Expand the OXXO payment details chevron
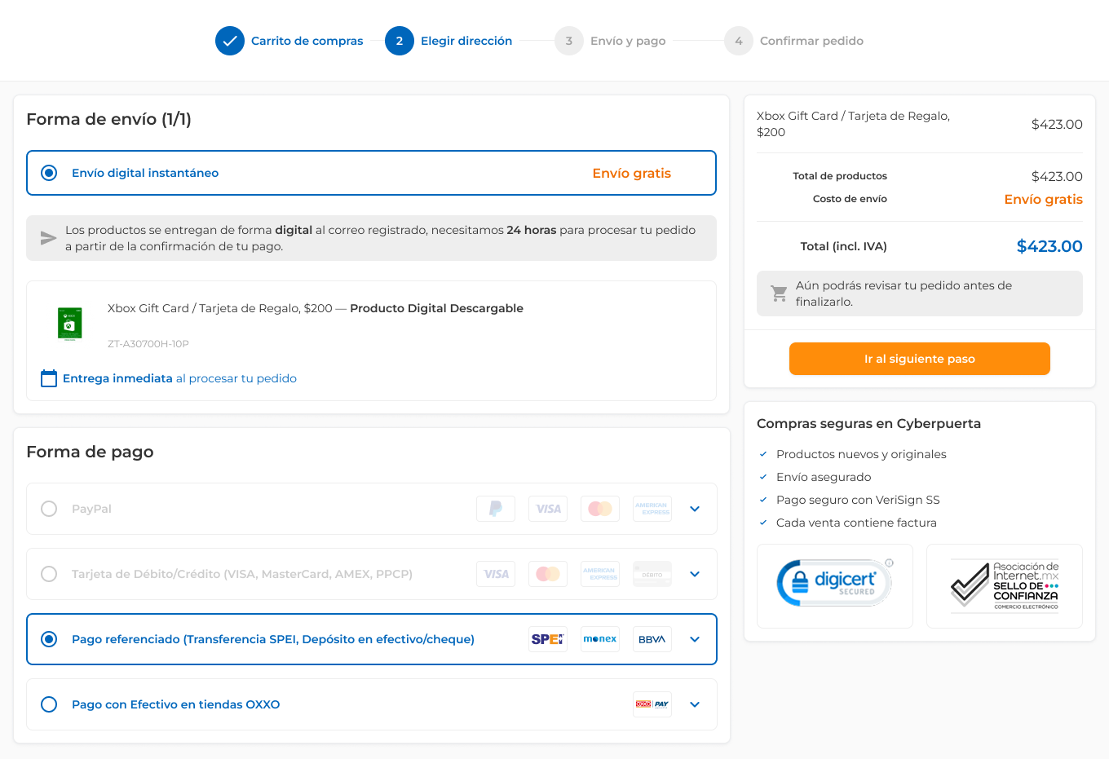Viewport: 1109px width, 759px height. [695, 704]
